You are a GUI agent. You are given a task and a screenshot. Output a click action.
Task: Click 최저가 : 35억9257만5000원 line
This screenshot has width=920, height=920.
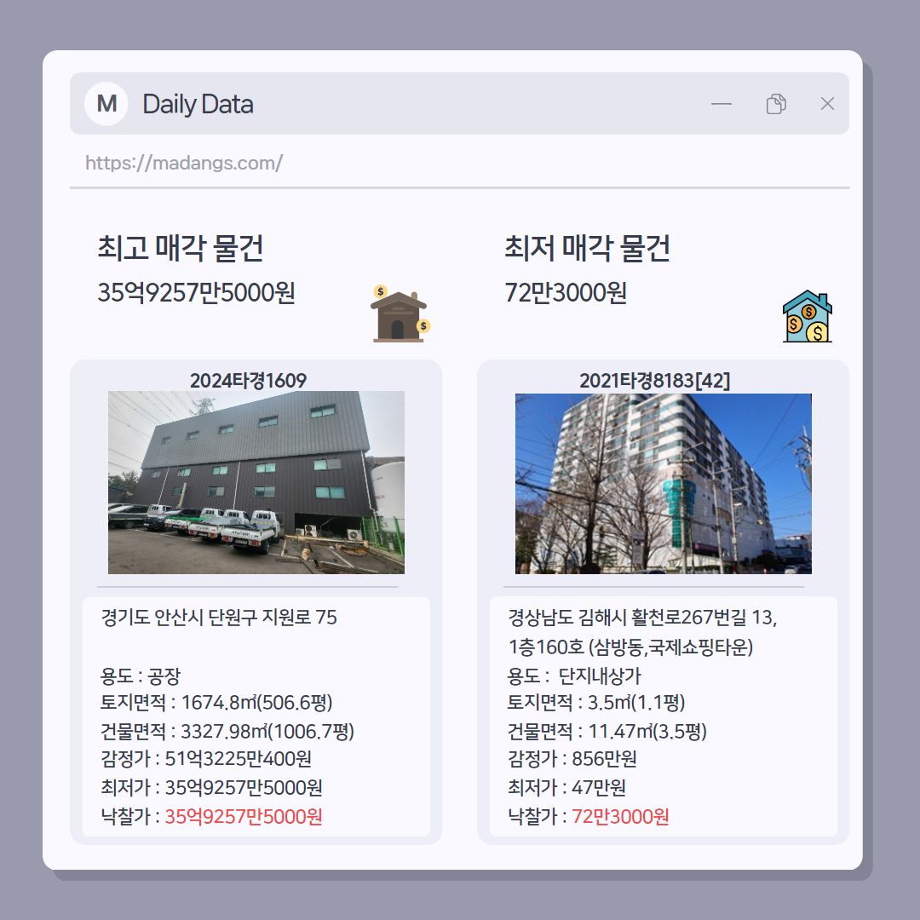pos(211,787)
